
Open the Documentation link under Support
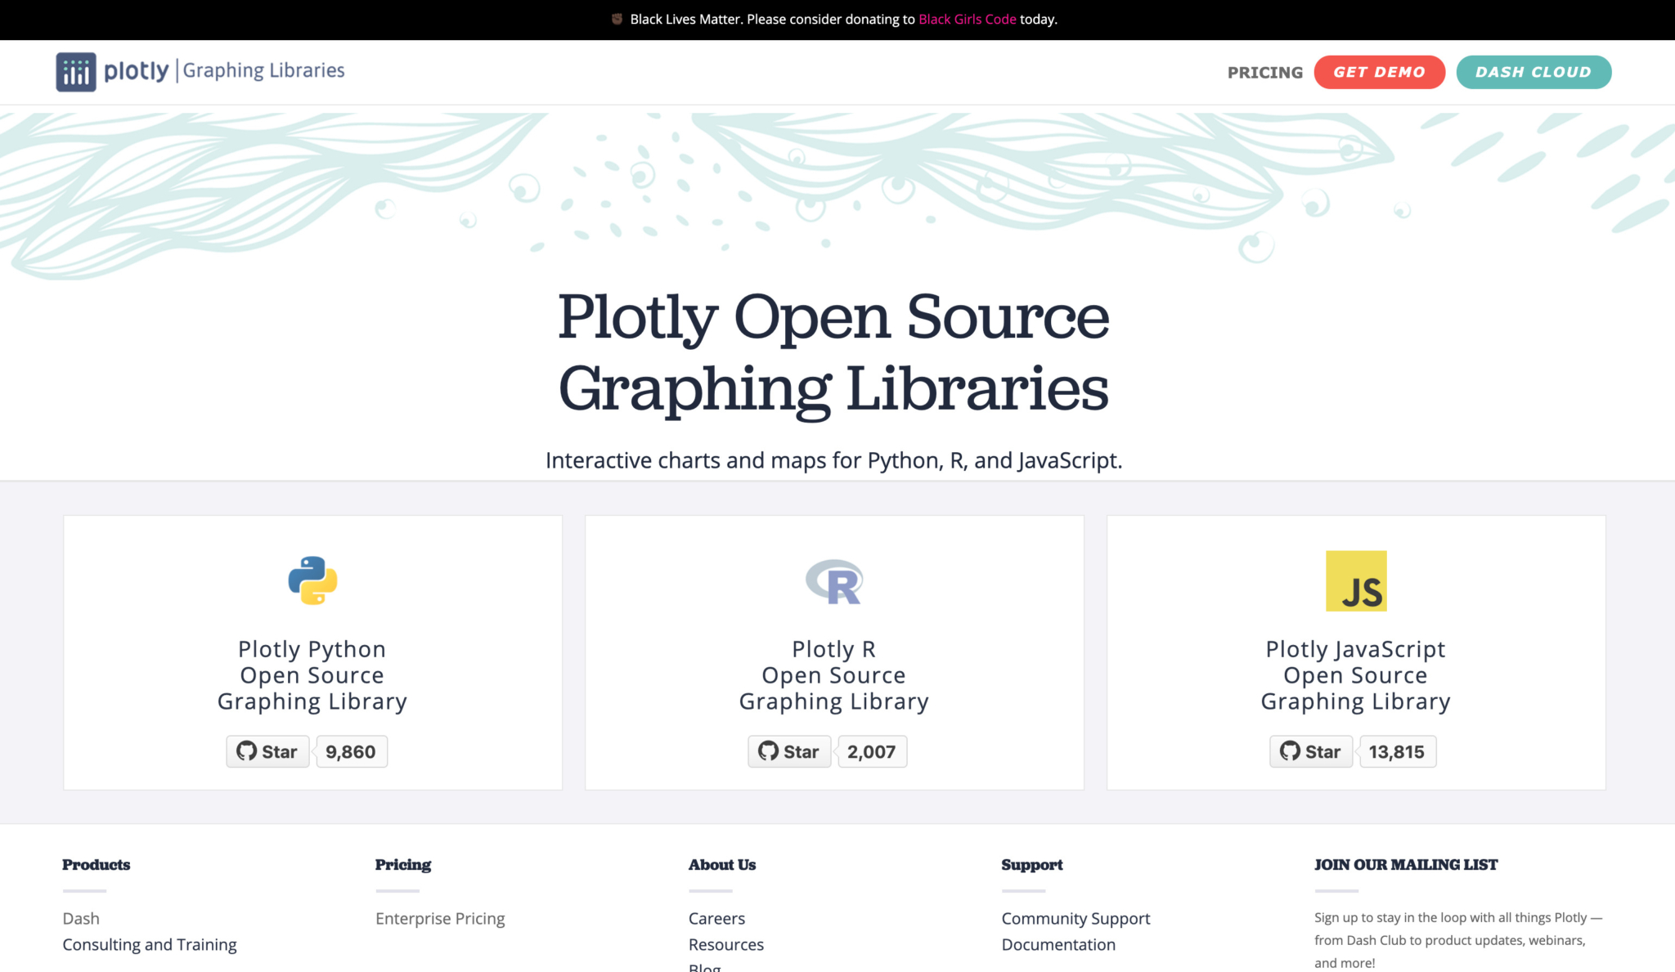(1058, 944)
